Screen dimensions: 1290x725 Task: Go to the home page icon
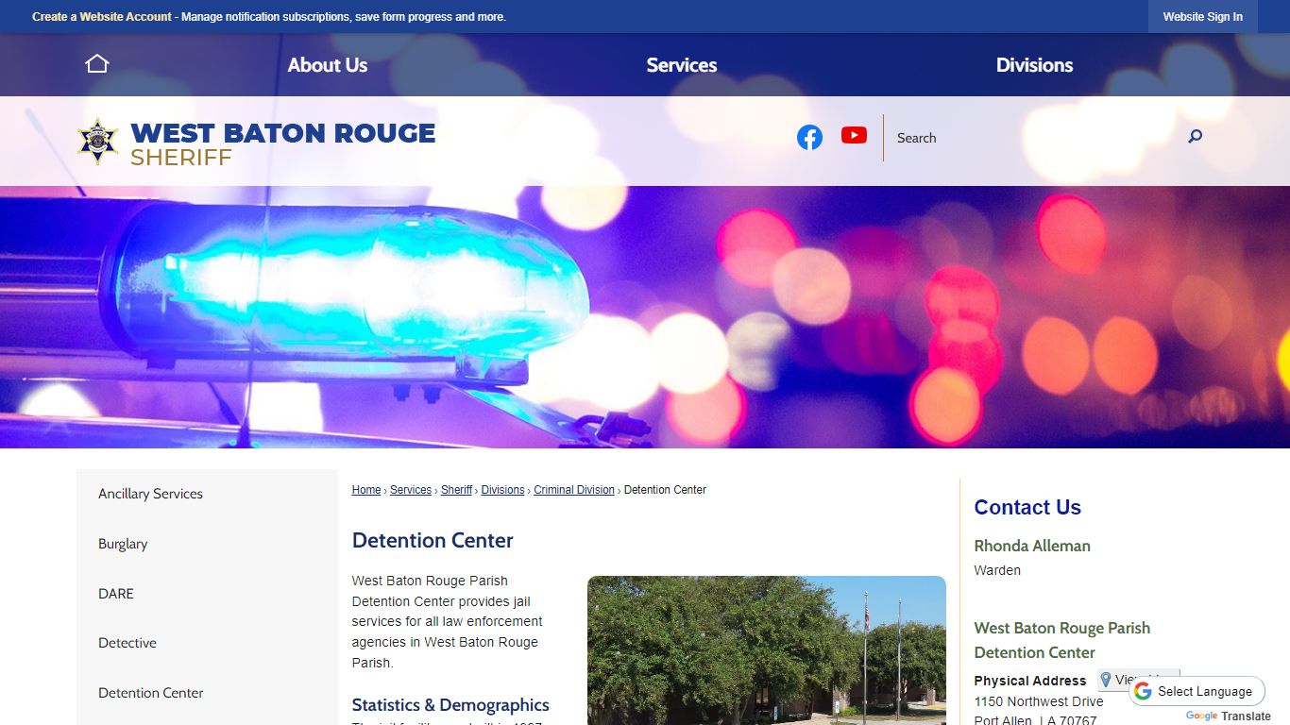click(97, 63)
